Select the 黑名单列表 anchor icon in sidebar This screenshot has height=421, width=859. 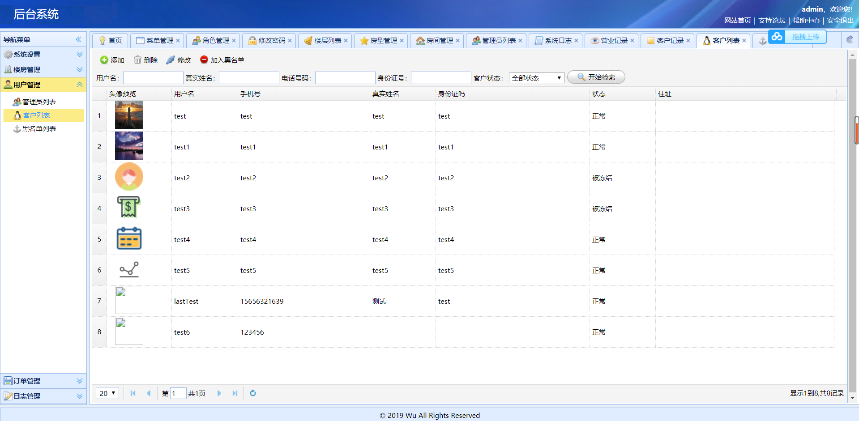point(16,129)
